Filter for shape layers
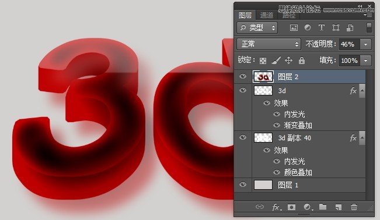 [x=336, y=28]
